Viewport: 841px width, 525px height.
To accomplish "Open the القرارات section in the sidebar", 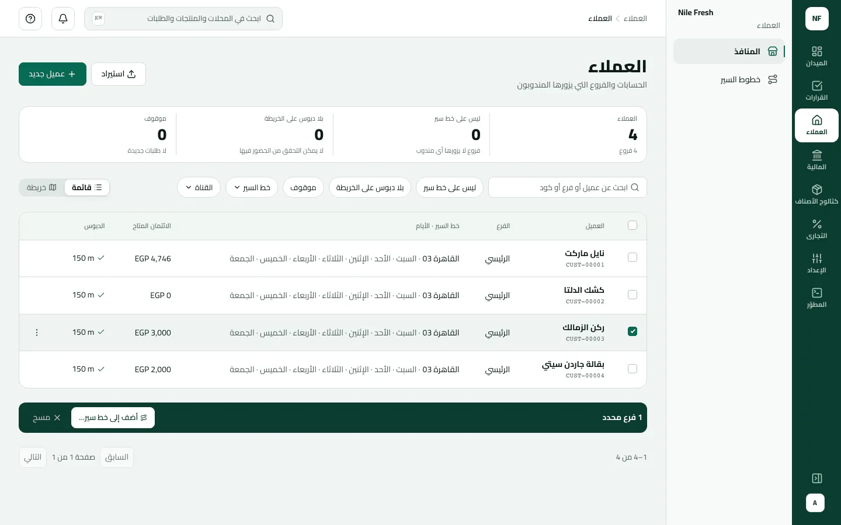I will pos(816,90).
